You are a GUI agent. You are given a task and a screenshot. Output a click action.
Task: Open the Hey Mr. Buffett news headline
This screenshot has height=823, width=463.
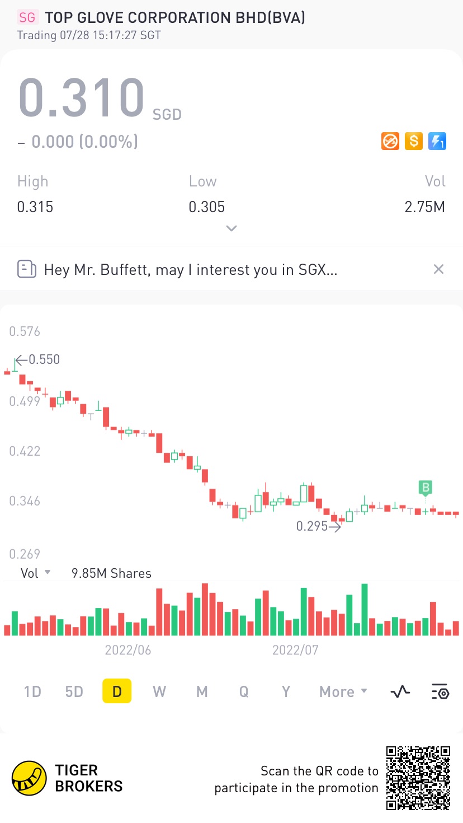pyautogui.click(x=191, y=270)
